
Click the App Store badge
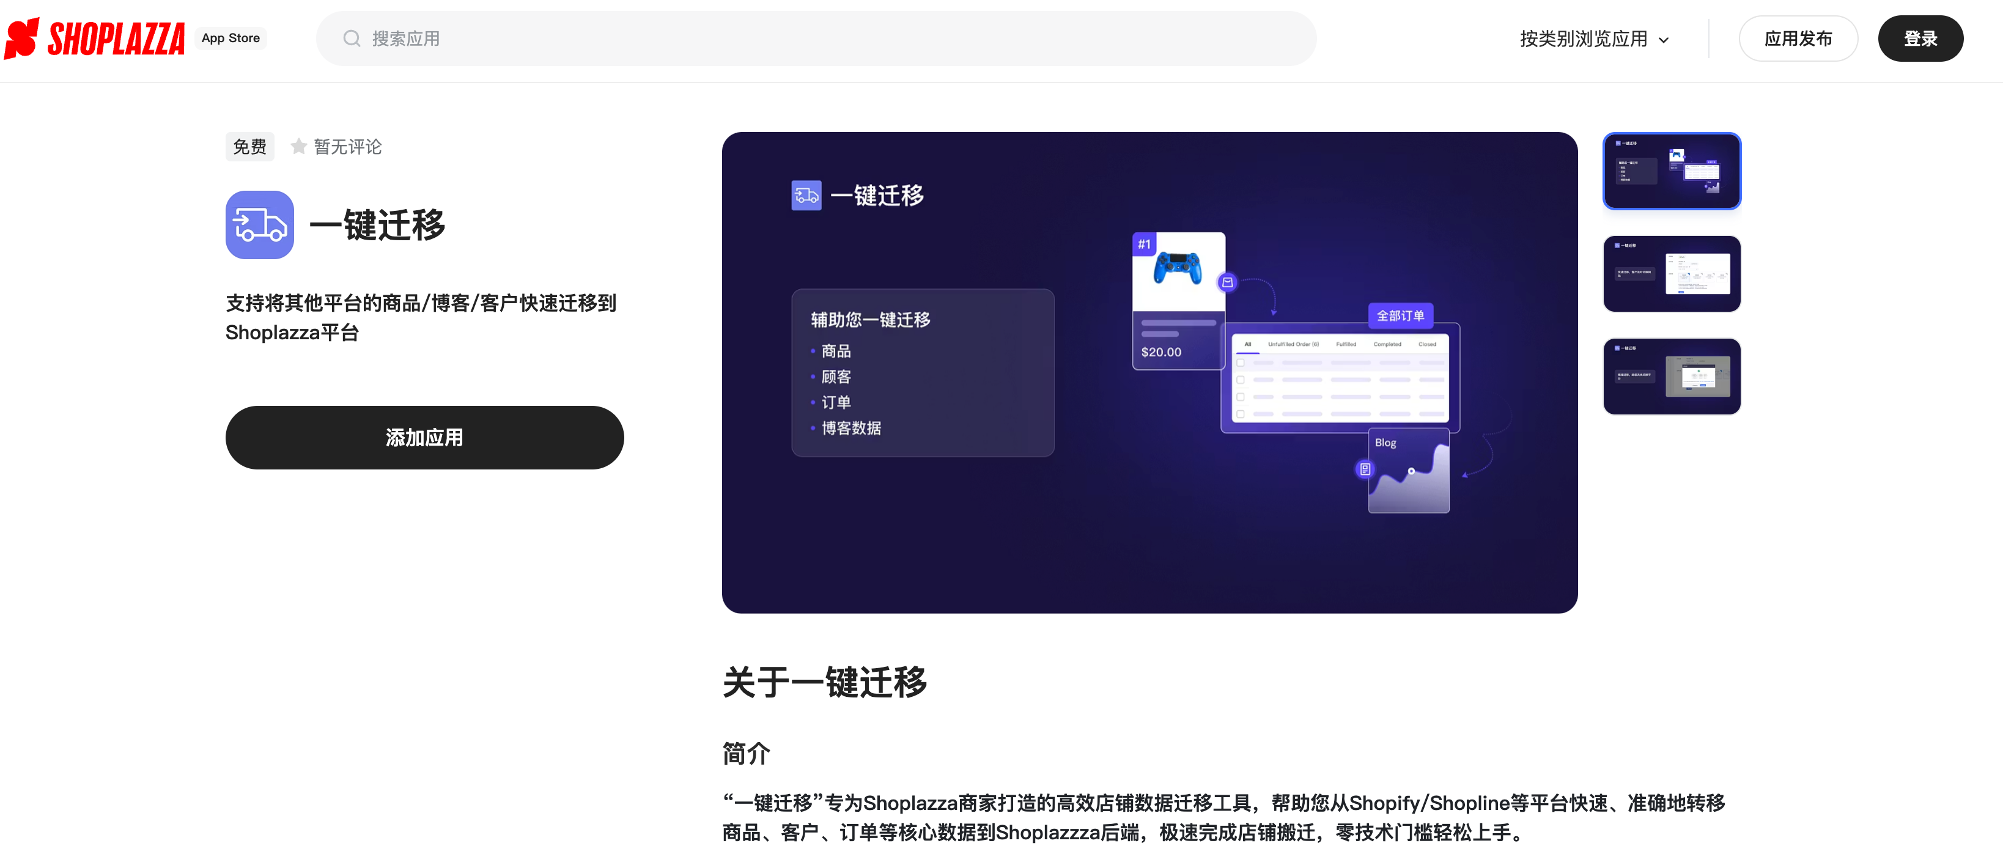(x=231, y=38)
